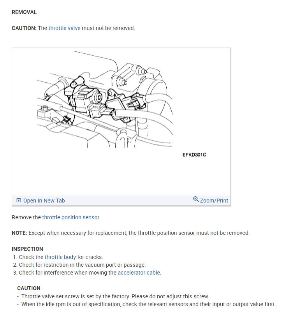306x317 pixels.
Task: Click the Zoom/Print magnifier icon
Action: (x=196, y=199)
